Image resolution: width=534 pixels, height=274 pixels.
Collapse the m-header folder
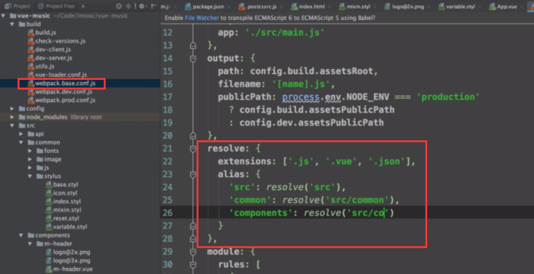[x=30, y=244]
